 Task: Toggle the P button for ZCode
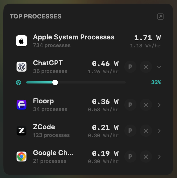[130, 131]
